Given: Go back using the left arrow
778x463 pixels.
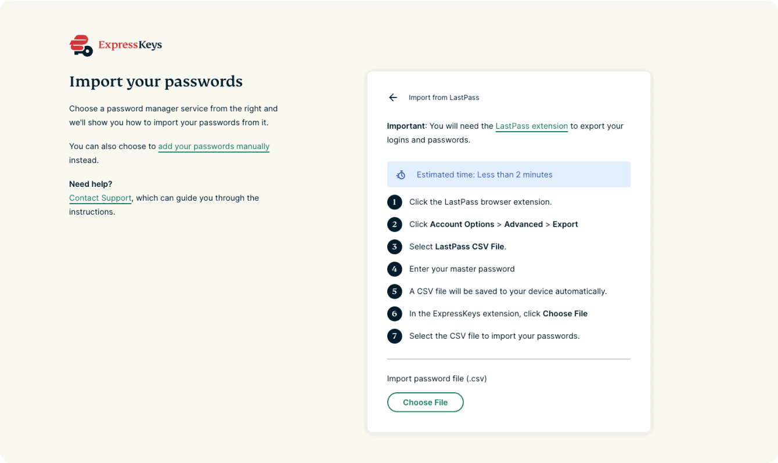Looking at the screenshot, I should click(x=393, y=97).
